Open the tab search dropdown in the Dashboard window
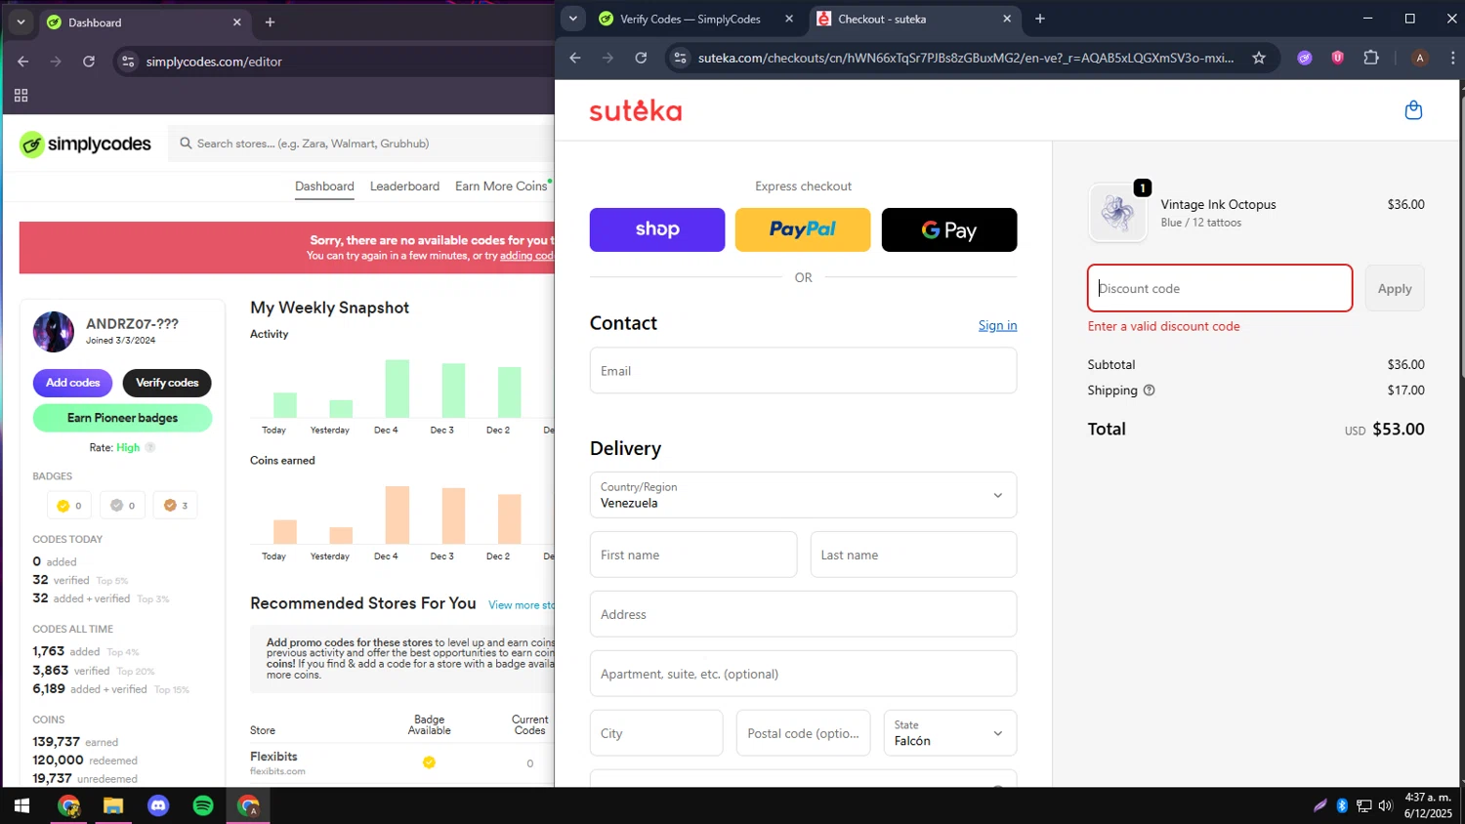The width and height of the screenshot is (1465, 824). [21, 22]
